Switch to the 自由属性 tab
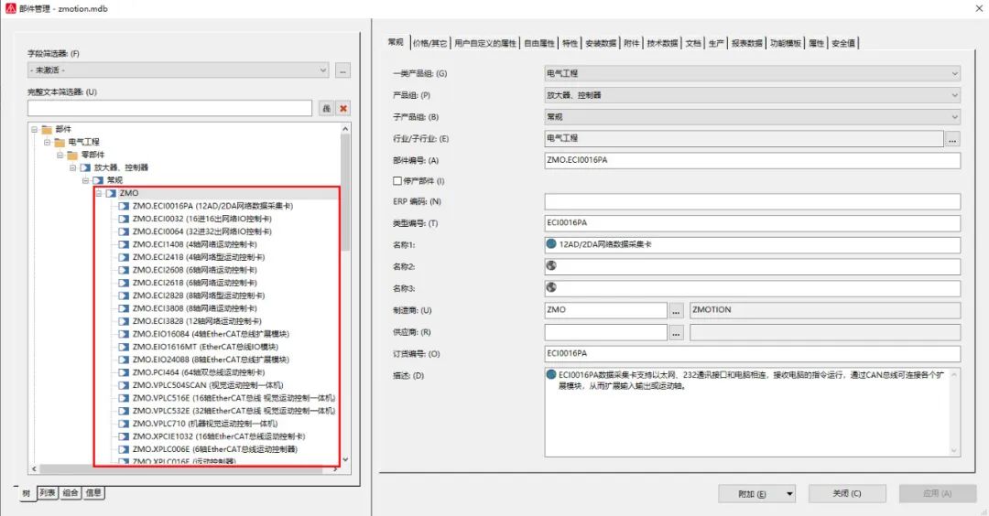The height and width of the screenshot is (516, 989). coord(539,43)
